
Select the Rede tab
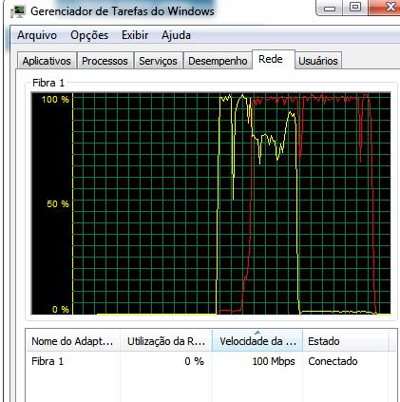271,59
